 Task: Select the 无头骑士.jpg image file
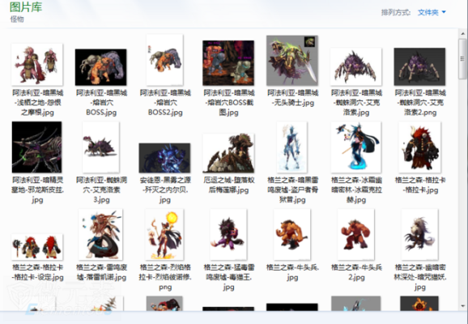click(292, 61)
